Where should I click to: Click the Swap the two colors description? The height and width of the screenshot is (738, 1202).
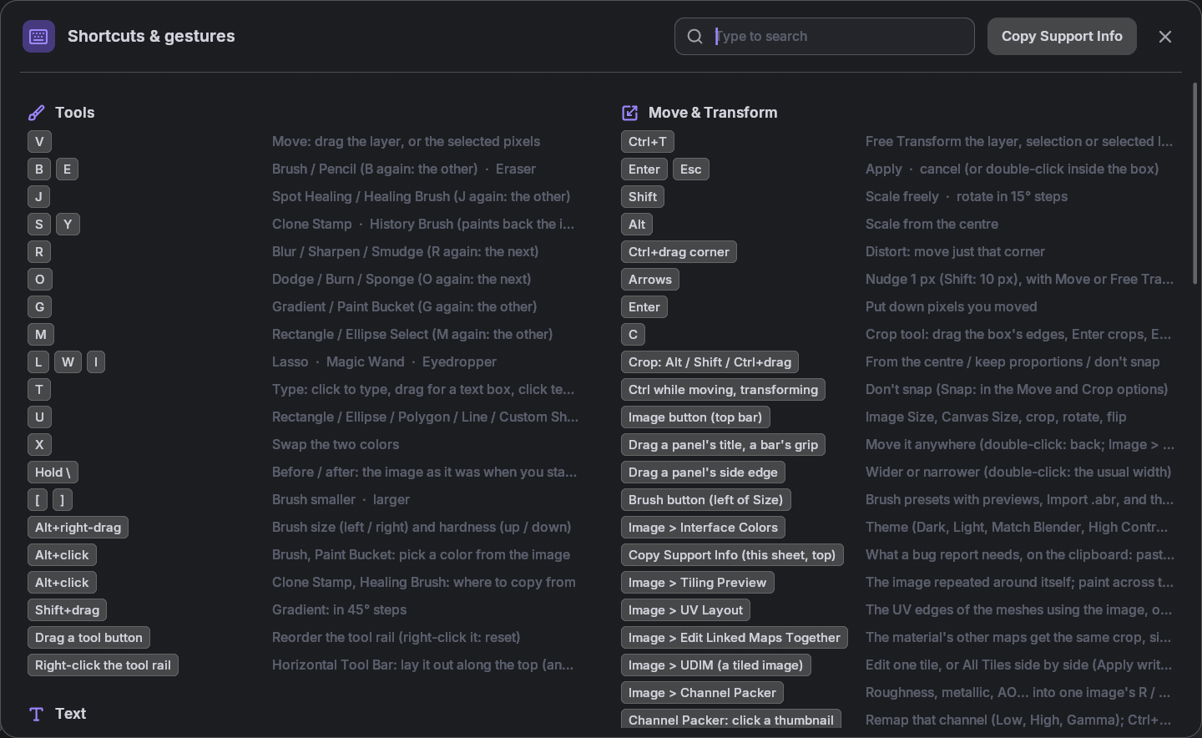pyautogui.click(x=336, y=445)
